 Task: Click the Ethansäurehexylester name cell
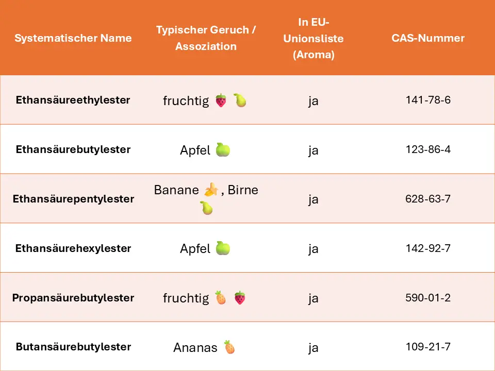[73, 248]
